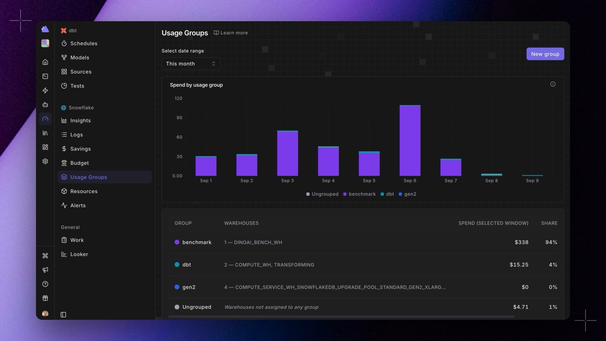Viewport: 606px width, 341px height.
Task: Open settings gear icon in rail
Action: 45,161
